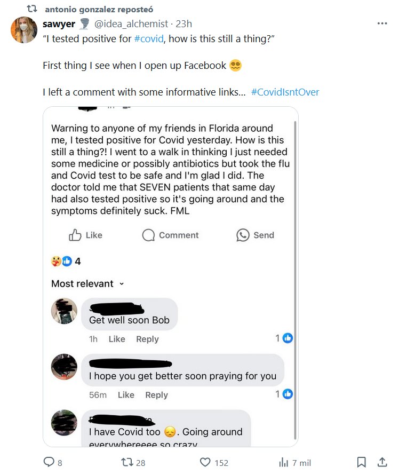This screenshot has height=475, width=399.
Task: Expand the Most relevant sort dropdown
Action: pos(87,284)
